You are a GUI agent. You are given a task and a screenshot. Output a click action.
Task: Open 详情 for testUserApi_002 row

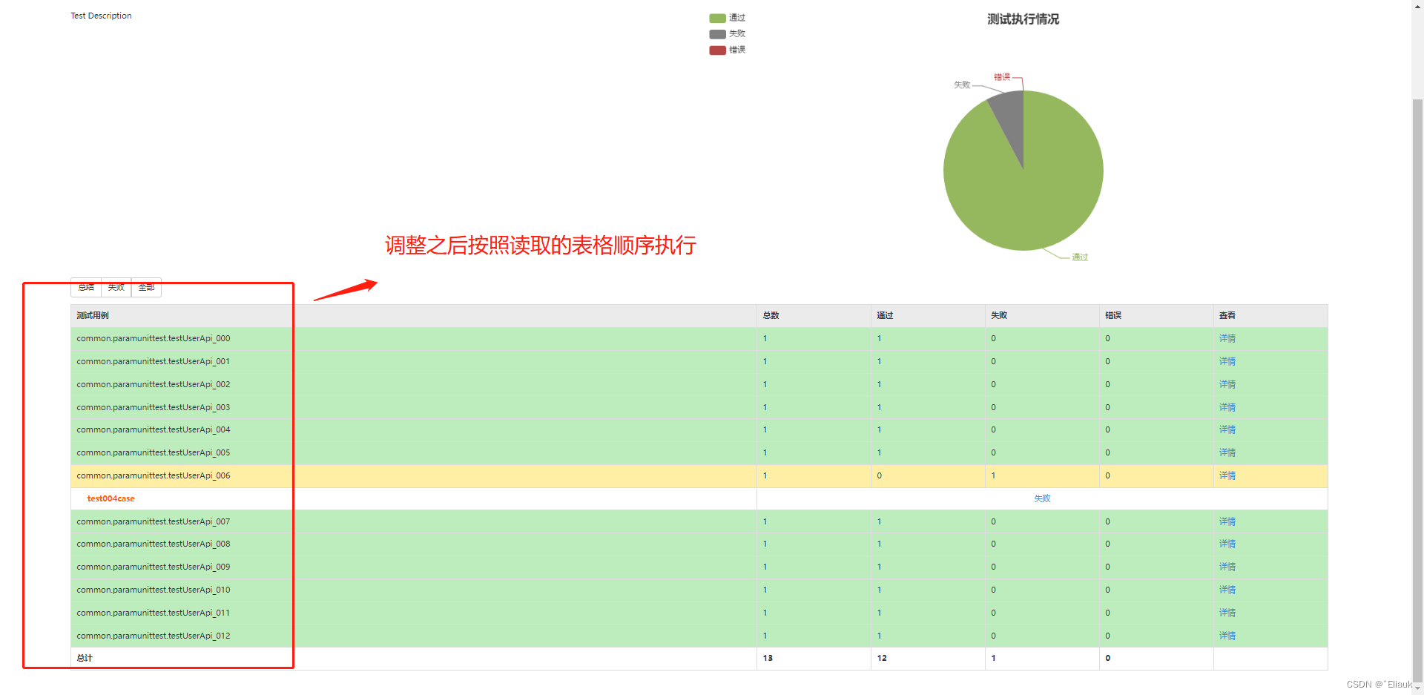tap(1227, 384)
